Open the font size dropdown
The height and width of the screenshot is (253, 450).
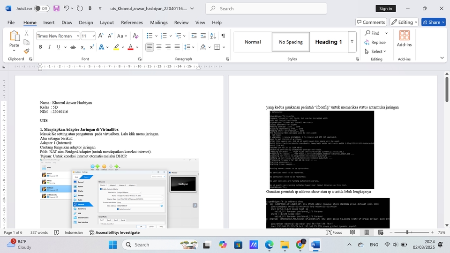[94, 36]
